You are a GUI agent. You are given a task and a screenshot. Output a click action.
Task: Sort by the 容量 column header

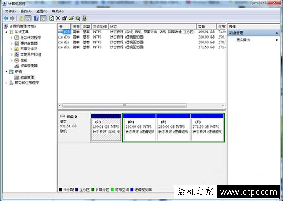click(206, 27)
